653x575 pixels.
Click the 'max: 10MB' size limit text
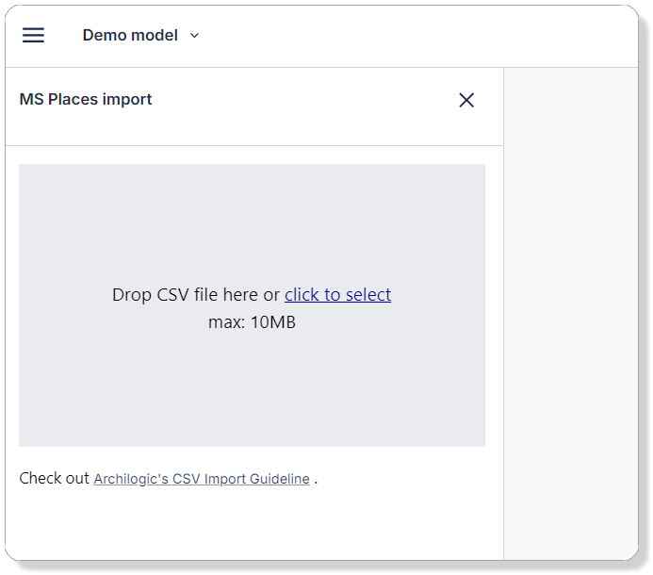tap(252, 322)
